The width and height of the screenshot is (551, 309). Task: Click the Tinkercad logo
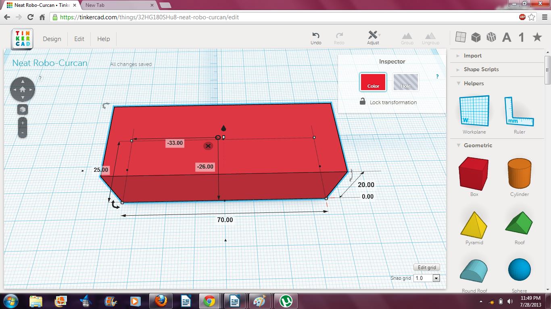point(22,39)
